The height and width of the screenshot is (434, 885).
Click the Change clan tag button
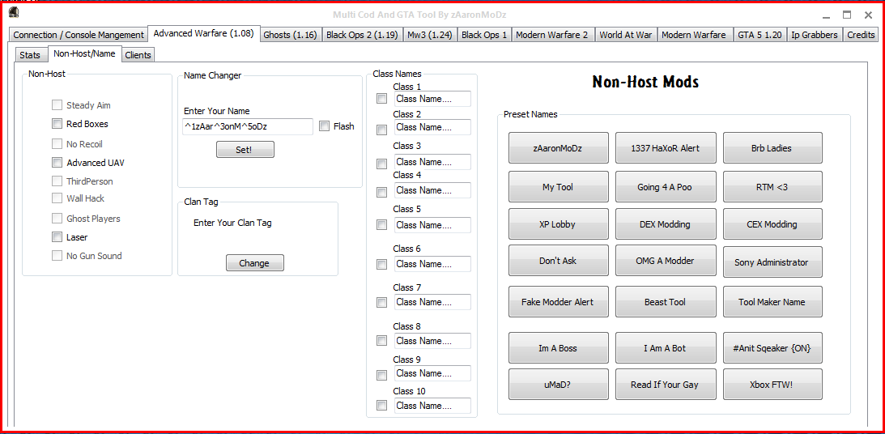click(254, 263)
